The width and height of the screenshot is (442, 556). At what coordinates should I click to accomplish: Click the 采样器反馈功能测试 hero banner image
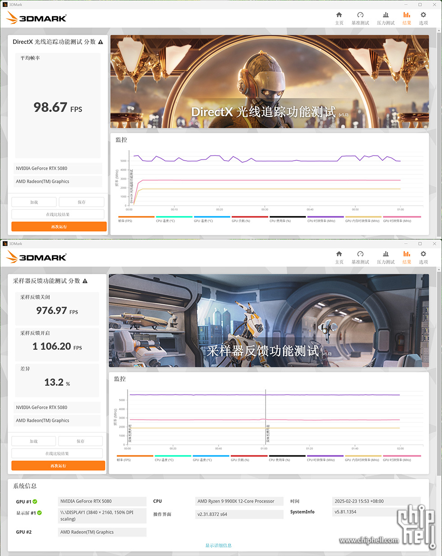point(269,321)
